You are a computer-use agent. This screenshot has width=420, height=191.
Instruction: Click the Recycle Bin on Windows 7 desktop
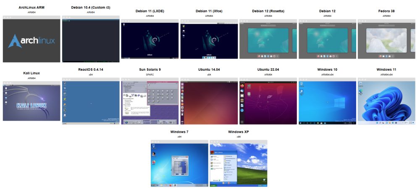(154, 146)
